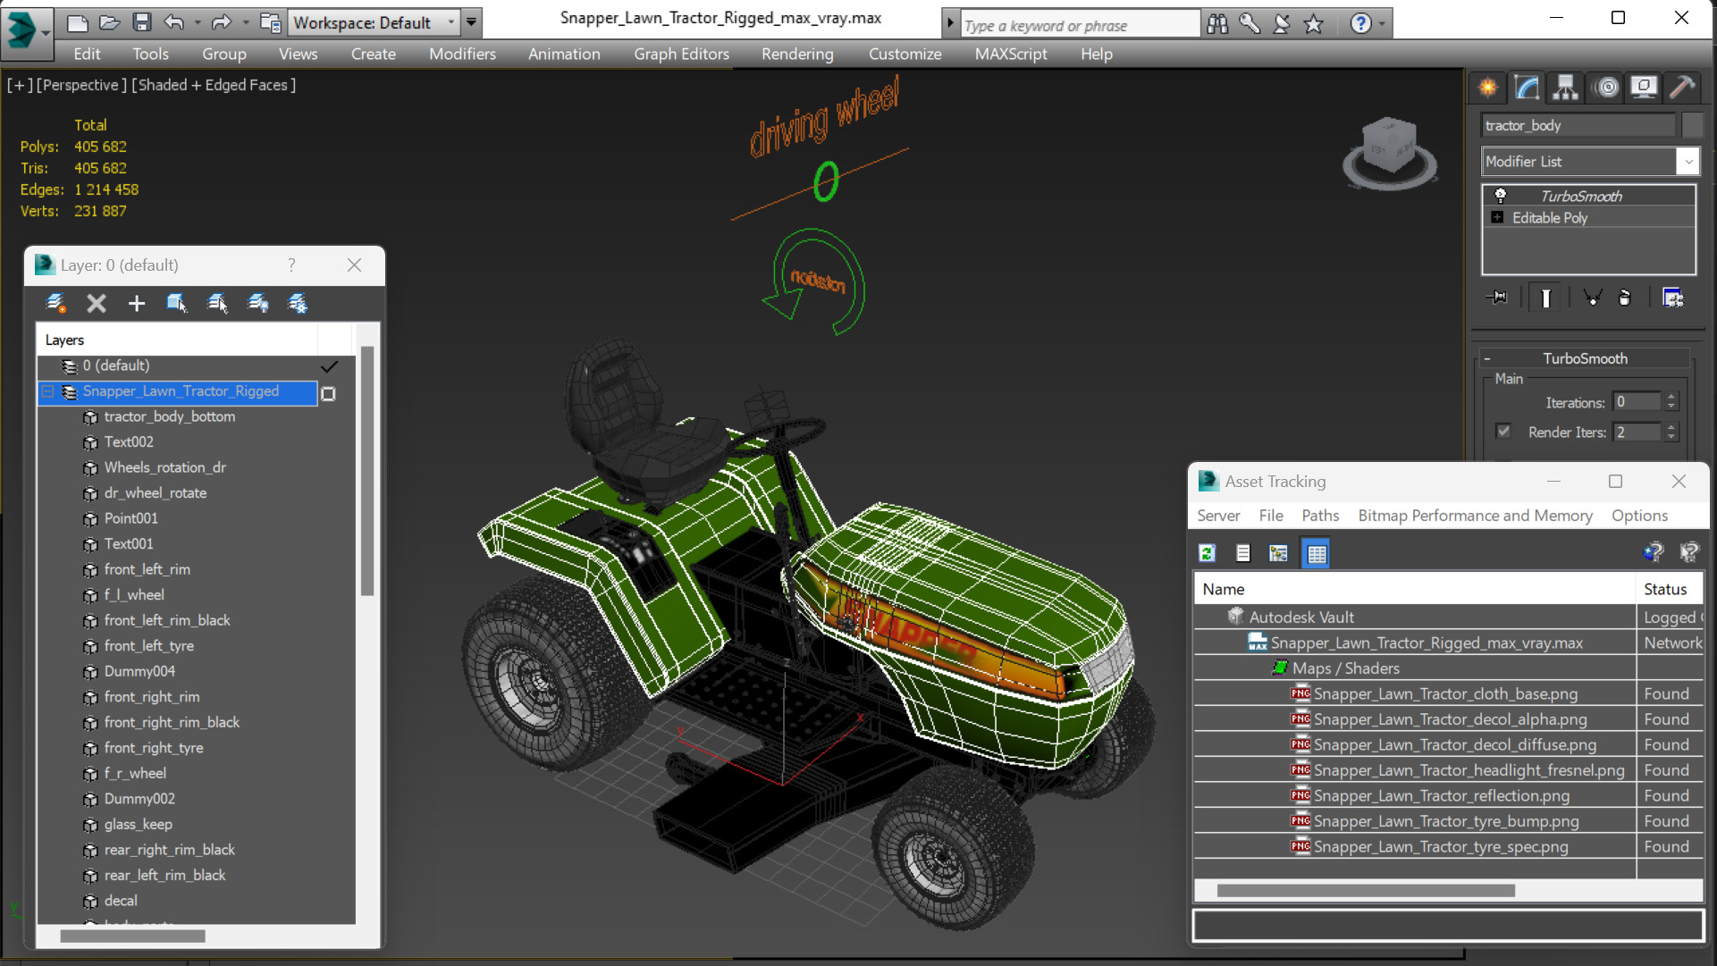Image resolution: width=1717 pixels, height=966 pixels.
Task: Open the Hierarchy panel icon
Action: click(1565, 88)
